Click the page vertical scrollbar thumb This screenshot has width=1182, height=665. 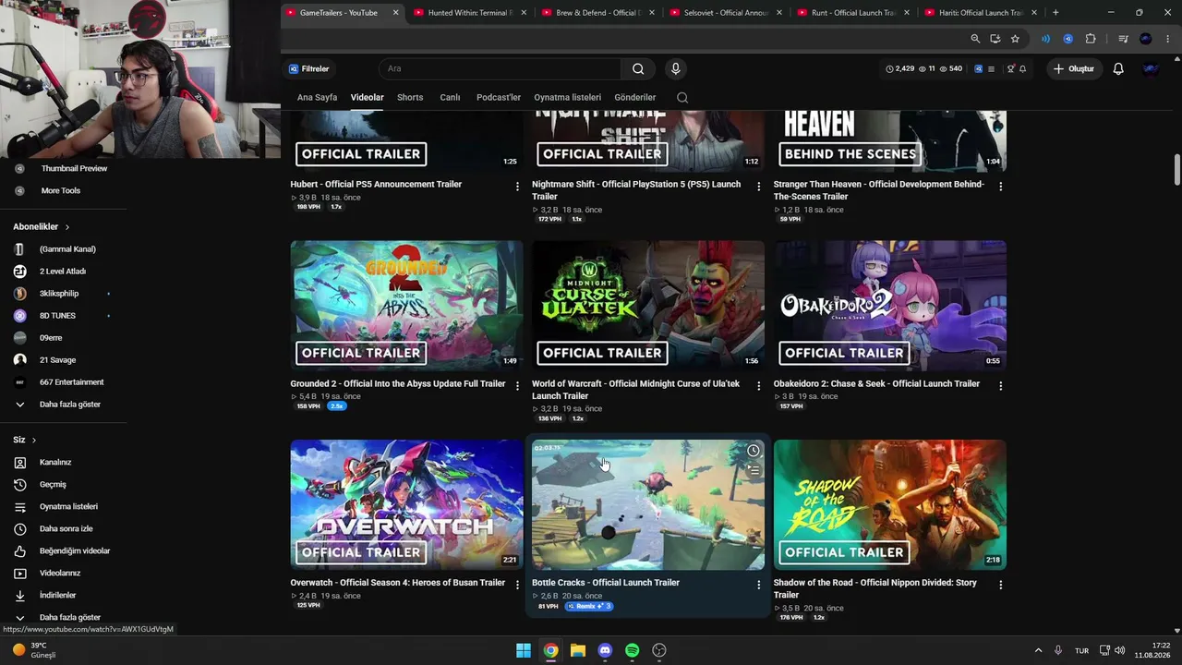tap(1177, 169)
